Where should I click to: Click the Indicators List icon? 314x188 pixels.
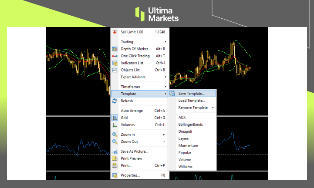115,63
